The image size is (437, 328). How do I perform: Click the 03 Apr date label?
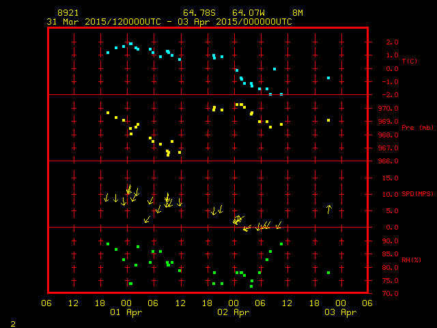coord(339,312)
